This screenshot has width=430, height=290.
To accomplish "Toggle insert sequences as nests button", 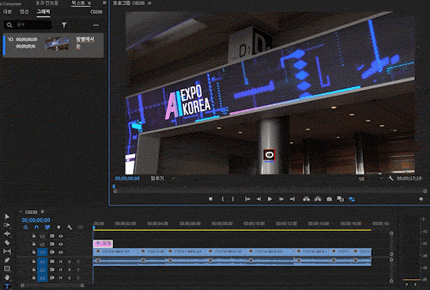I will (25, 228).
